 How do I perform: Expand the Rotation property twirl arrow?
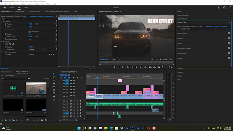(3, 34)
